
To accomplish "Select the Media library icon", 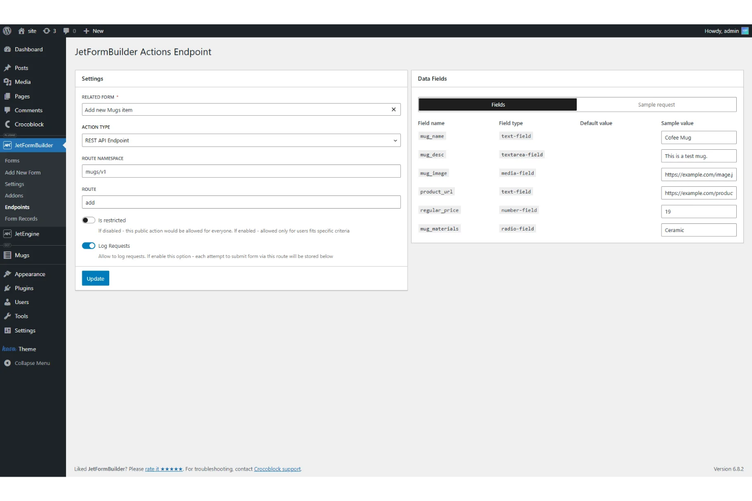I will (x=8, y=82).
